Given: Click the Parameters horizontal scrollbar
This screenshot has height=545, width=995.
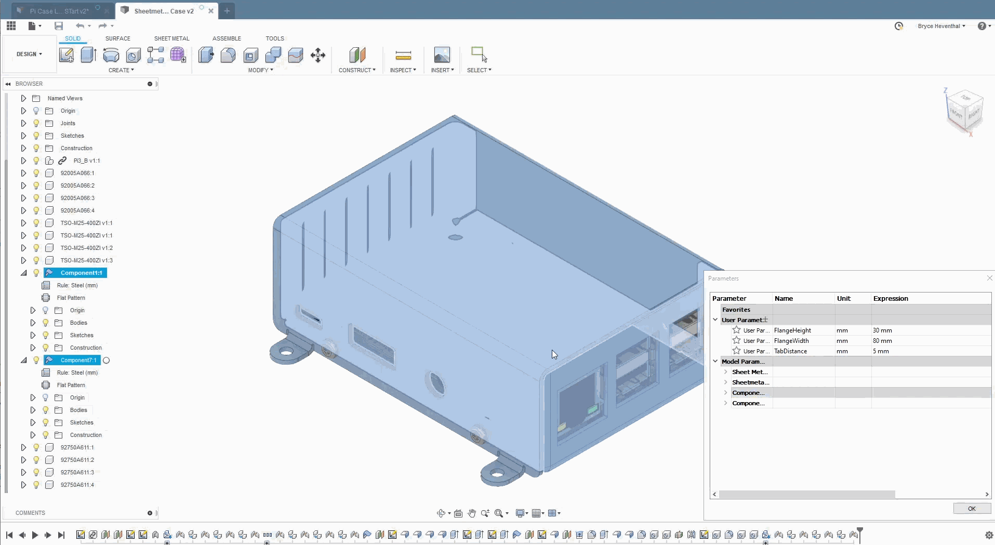Looking at the screenshot, I should point(806,494).
